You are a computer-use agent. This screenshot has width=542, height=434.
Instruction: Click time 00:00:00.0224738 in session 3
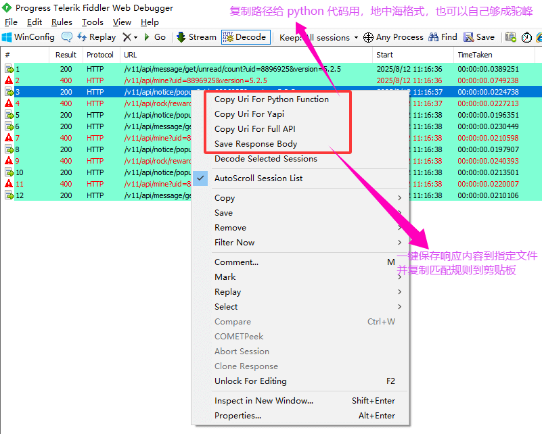coord(488,92)
